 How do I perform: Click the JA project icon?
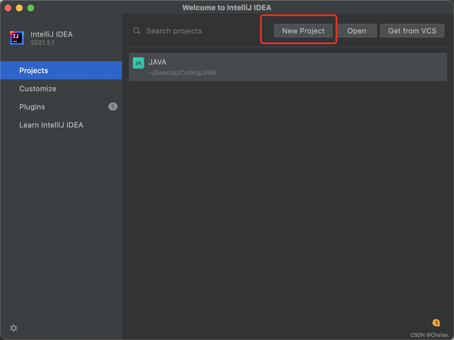click(138, 63)
